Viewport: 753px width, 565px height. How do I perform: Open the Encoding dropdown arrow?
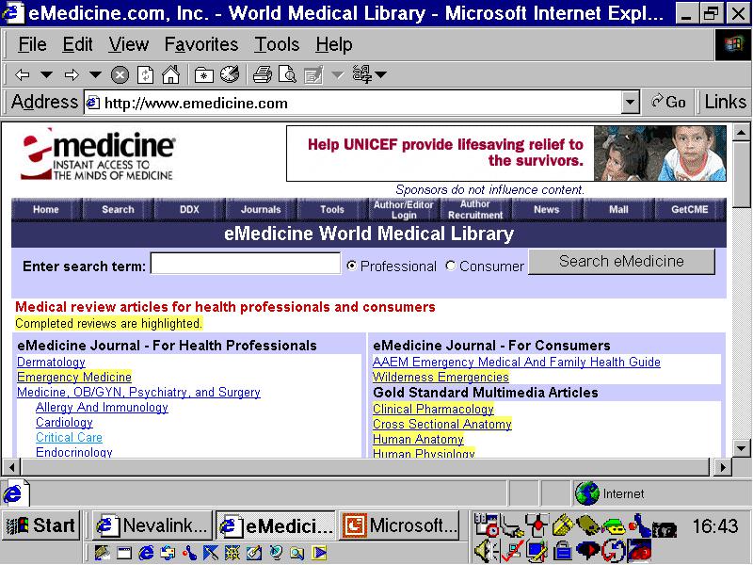381,74
